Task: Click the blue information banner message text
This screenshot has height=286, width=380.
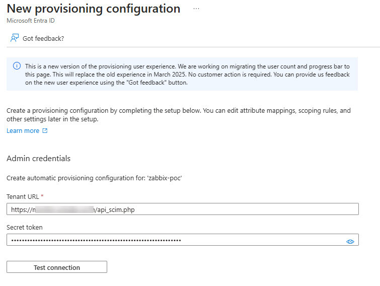Action: 186,75
